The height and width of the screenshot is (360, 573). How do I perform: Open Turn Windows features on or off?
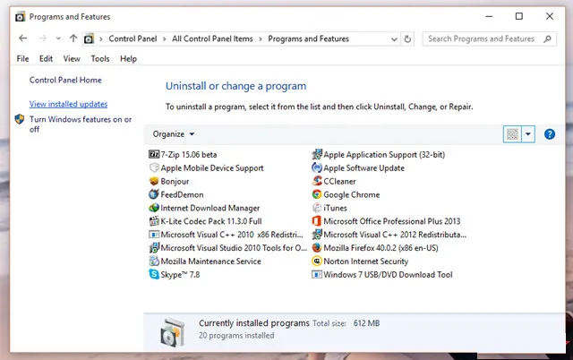(81, 124)
